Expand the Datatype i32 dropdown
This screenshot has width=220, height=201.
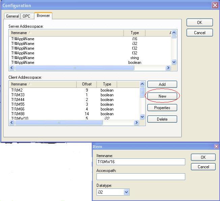[x=126, y=192]
